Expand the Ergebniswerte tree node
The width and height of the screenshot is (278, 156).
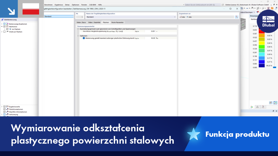pyautogui.click(x=2, y=107)
